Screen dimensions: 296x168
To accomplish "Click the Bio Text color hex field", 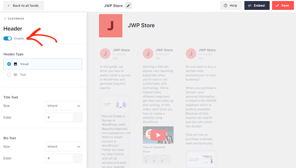I will click(x=59, y=158).
